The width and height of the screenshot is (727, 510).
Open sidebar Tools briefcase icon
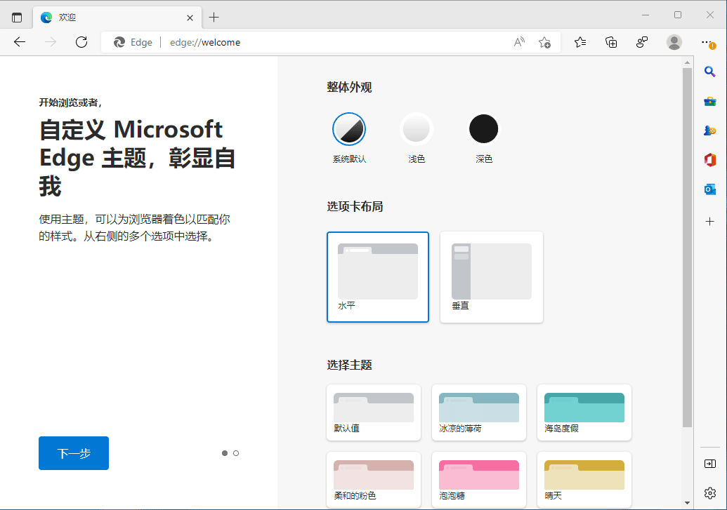coord(709,101)
